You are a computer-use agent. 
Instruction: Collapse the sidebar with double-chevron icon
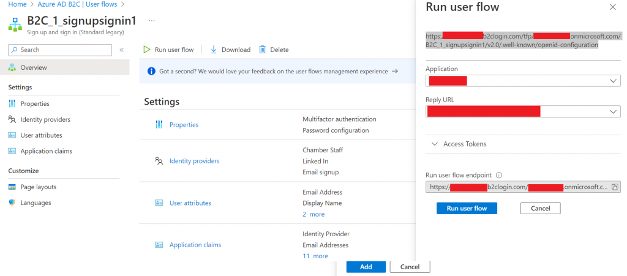coord(121,50)
